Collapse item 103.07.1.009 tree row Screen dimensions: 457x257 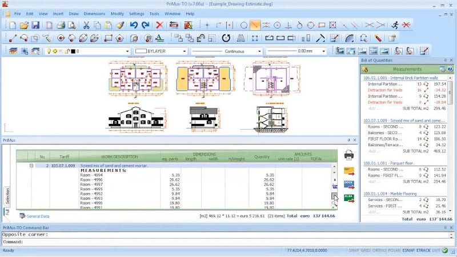pos(31,166)
